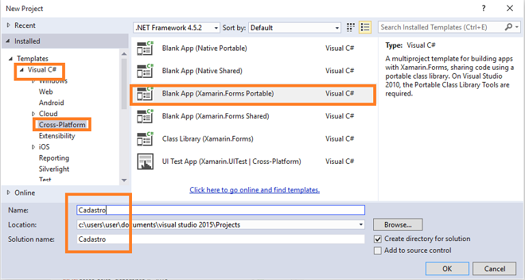Select the Android template category
Viewport: 525px width, 280px height.
(x=51, y=102)
